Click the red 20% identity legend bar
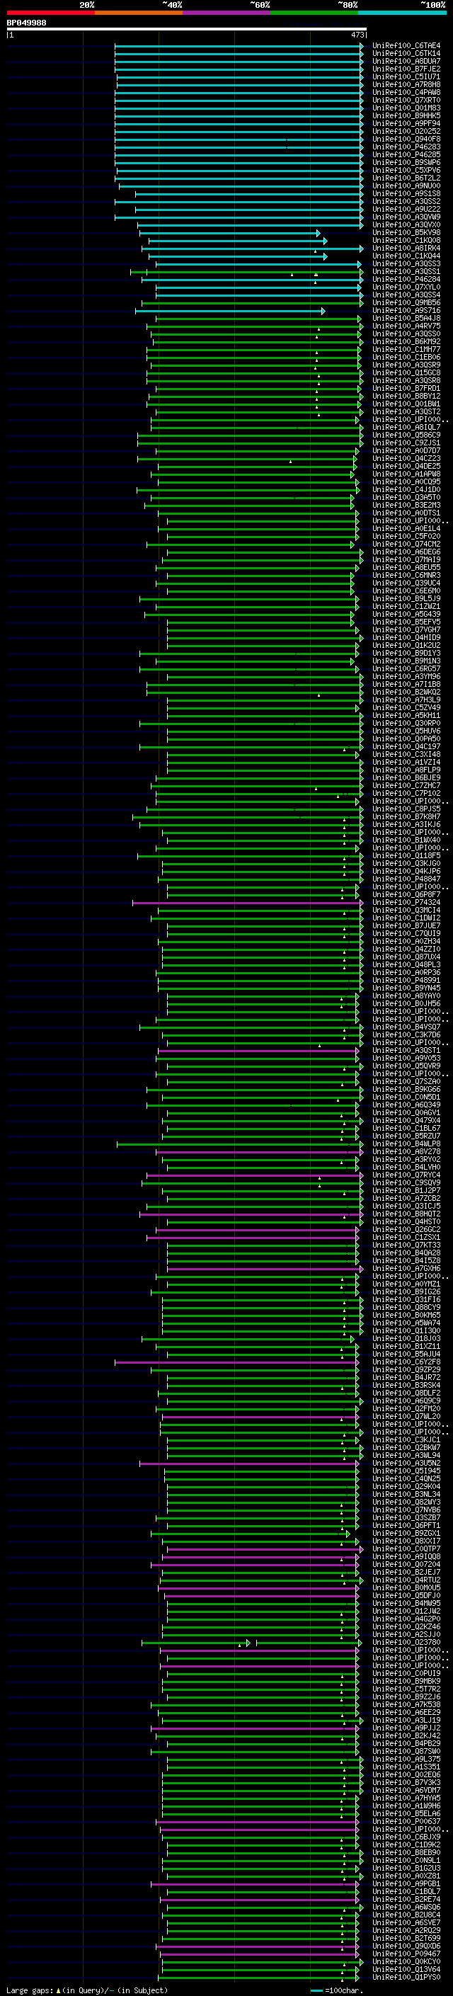The height and width of the screenshot is (1996, 453). pos(50,13)
